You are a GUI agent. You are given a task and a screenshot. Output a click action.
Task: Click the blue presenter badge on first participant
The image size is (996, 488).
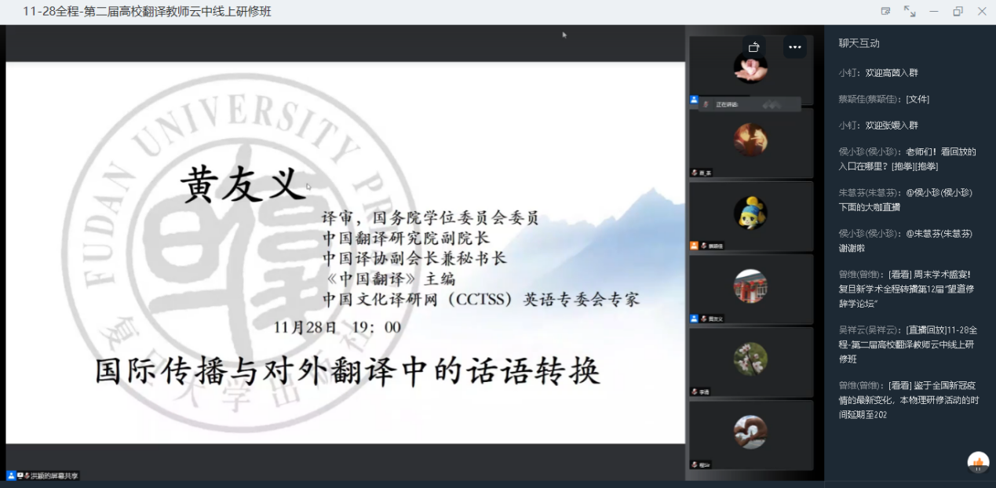(694, 100)
